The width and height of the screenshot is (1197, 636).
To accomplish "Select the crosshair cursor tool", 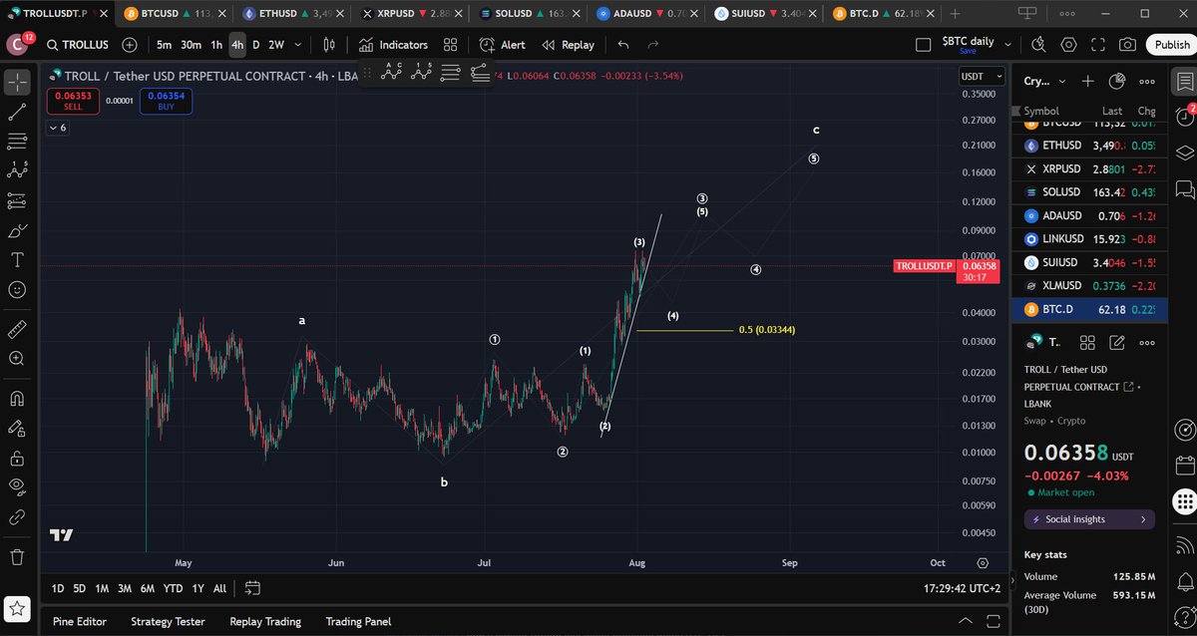I will coord(17,82).
